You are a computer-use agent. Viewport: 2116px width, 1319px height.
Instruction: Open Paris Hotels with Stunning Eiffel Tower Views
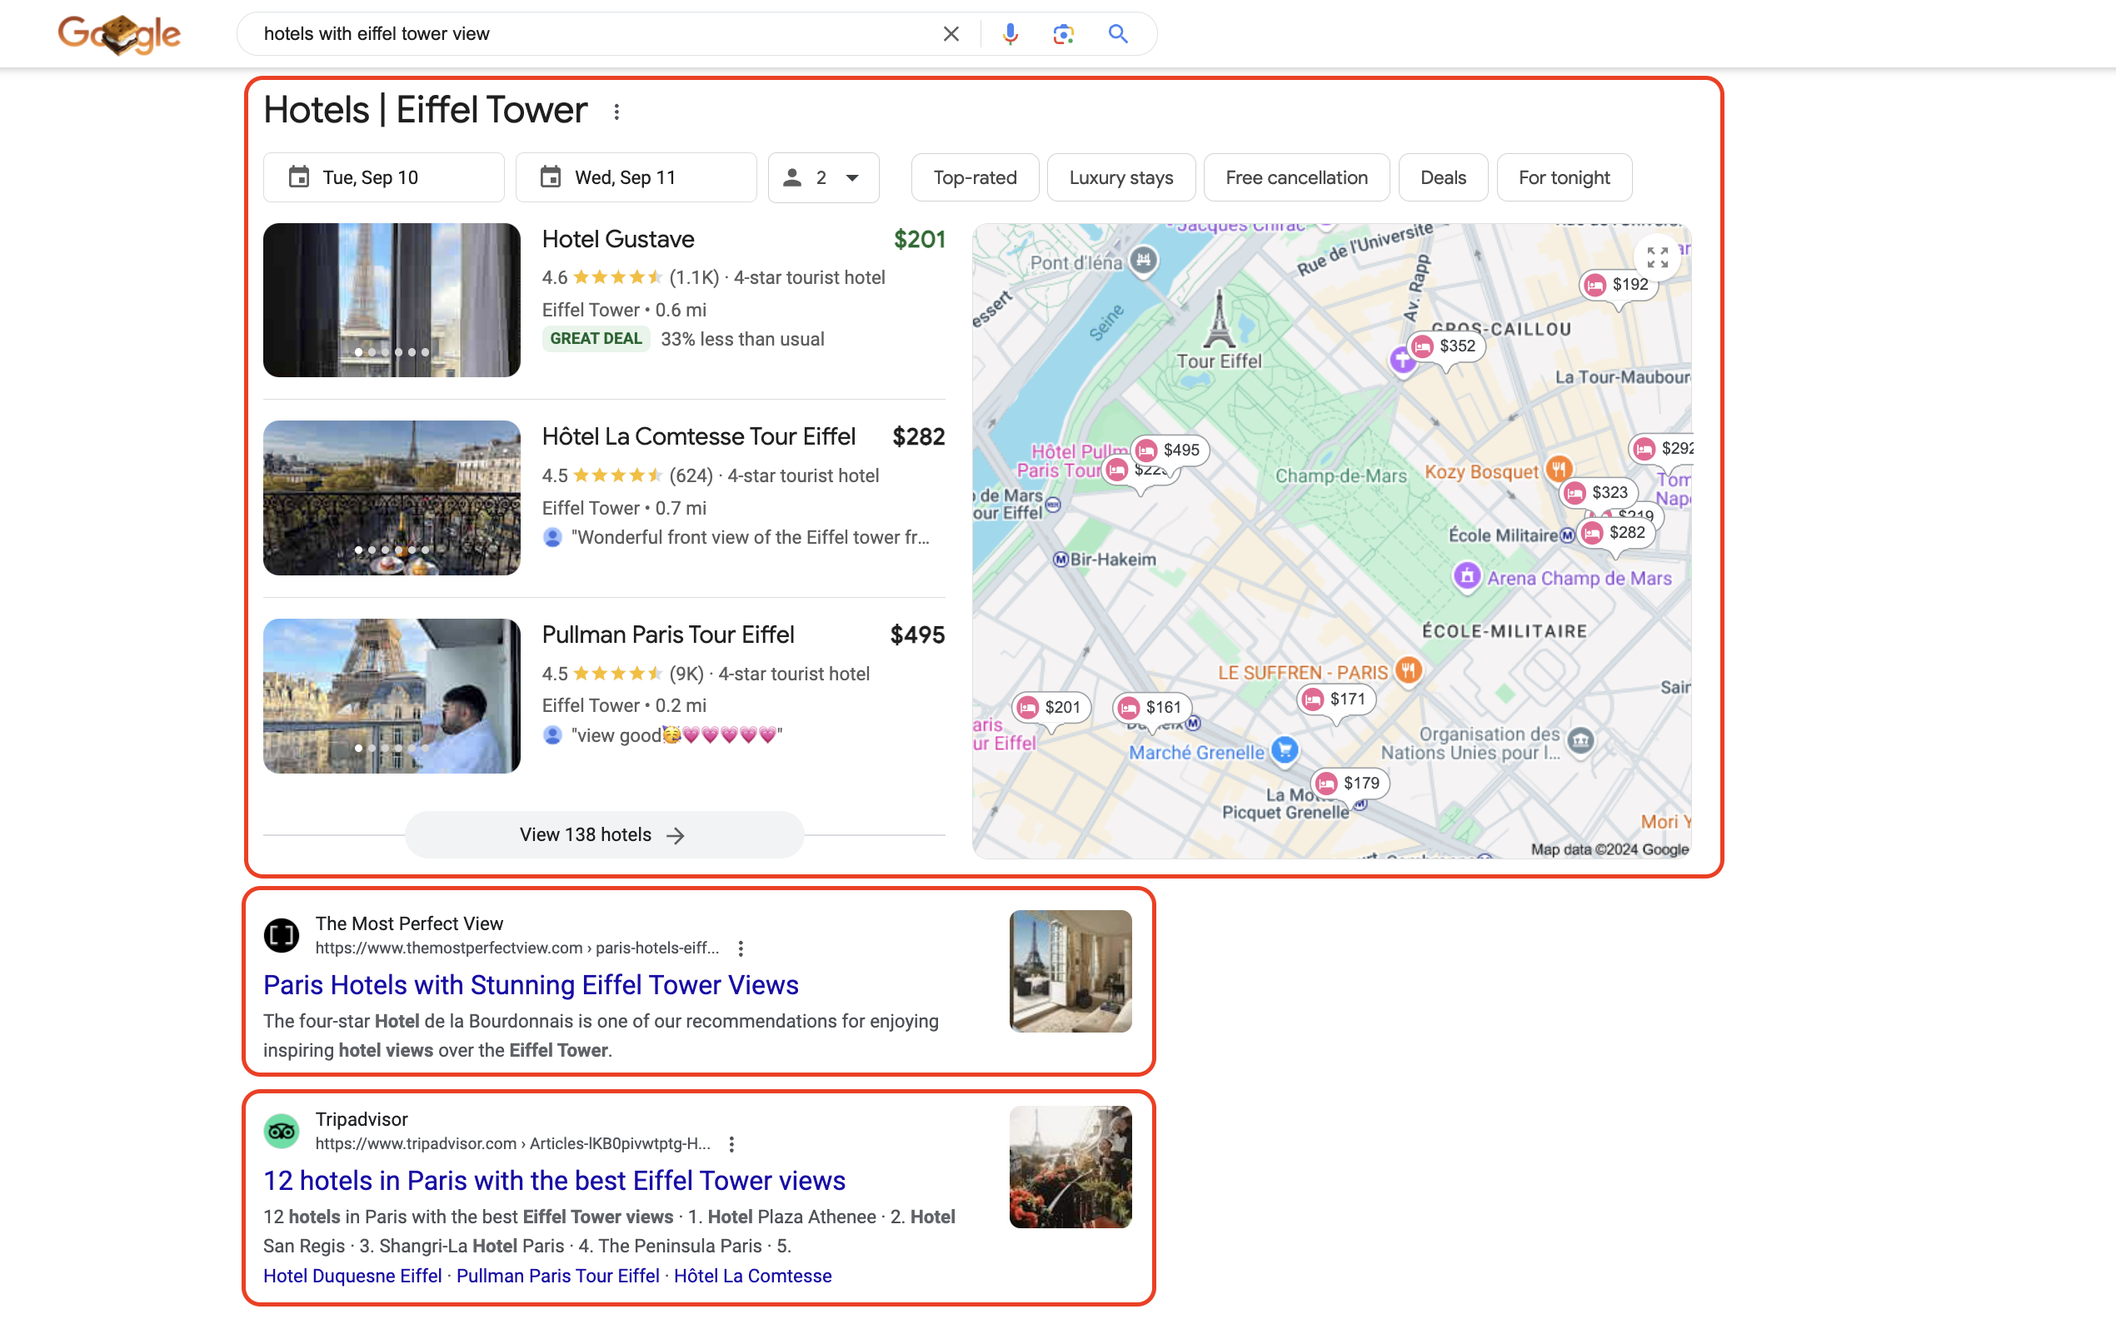[531, 985]
